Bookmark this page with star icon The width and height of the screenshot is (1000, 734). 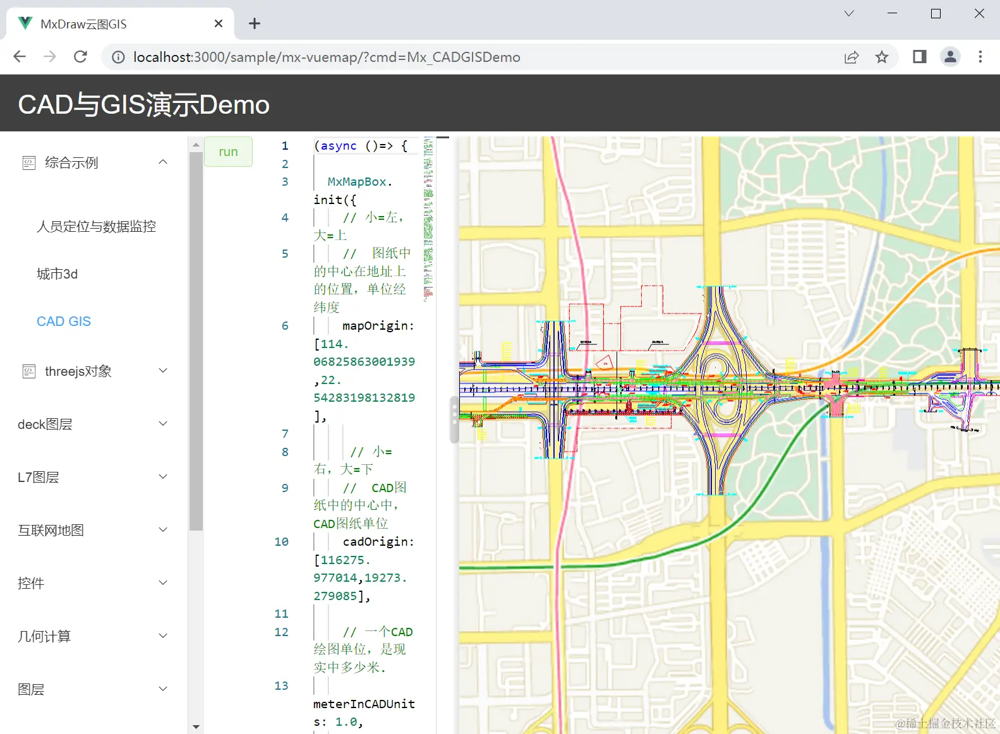tap(882, 57)
